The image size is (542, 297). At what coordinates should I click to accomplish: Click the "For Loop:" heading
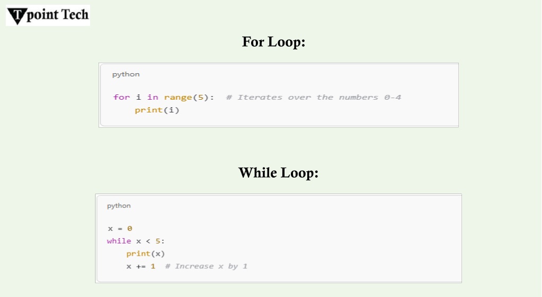(x=273, y=42)
